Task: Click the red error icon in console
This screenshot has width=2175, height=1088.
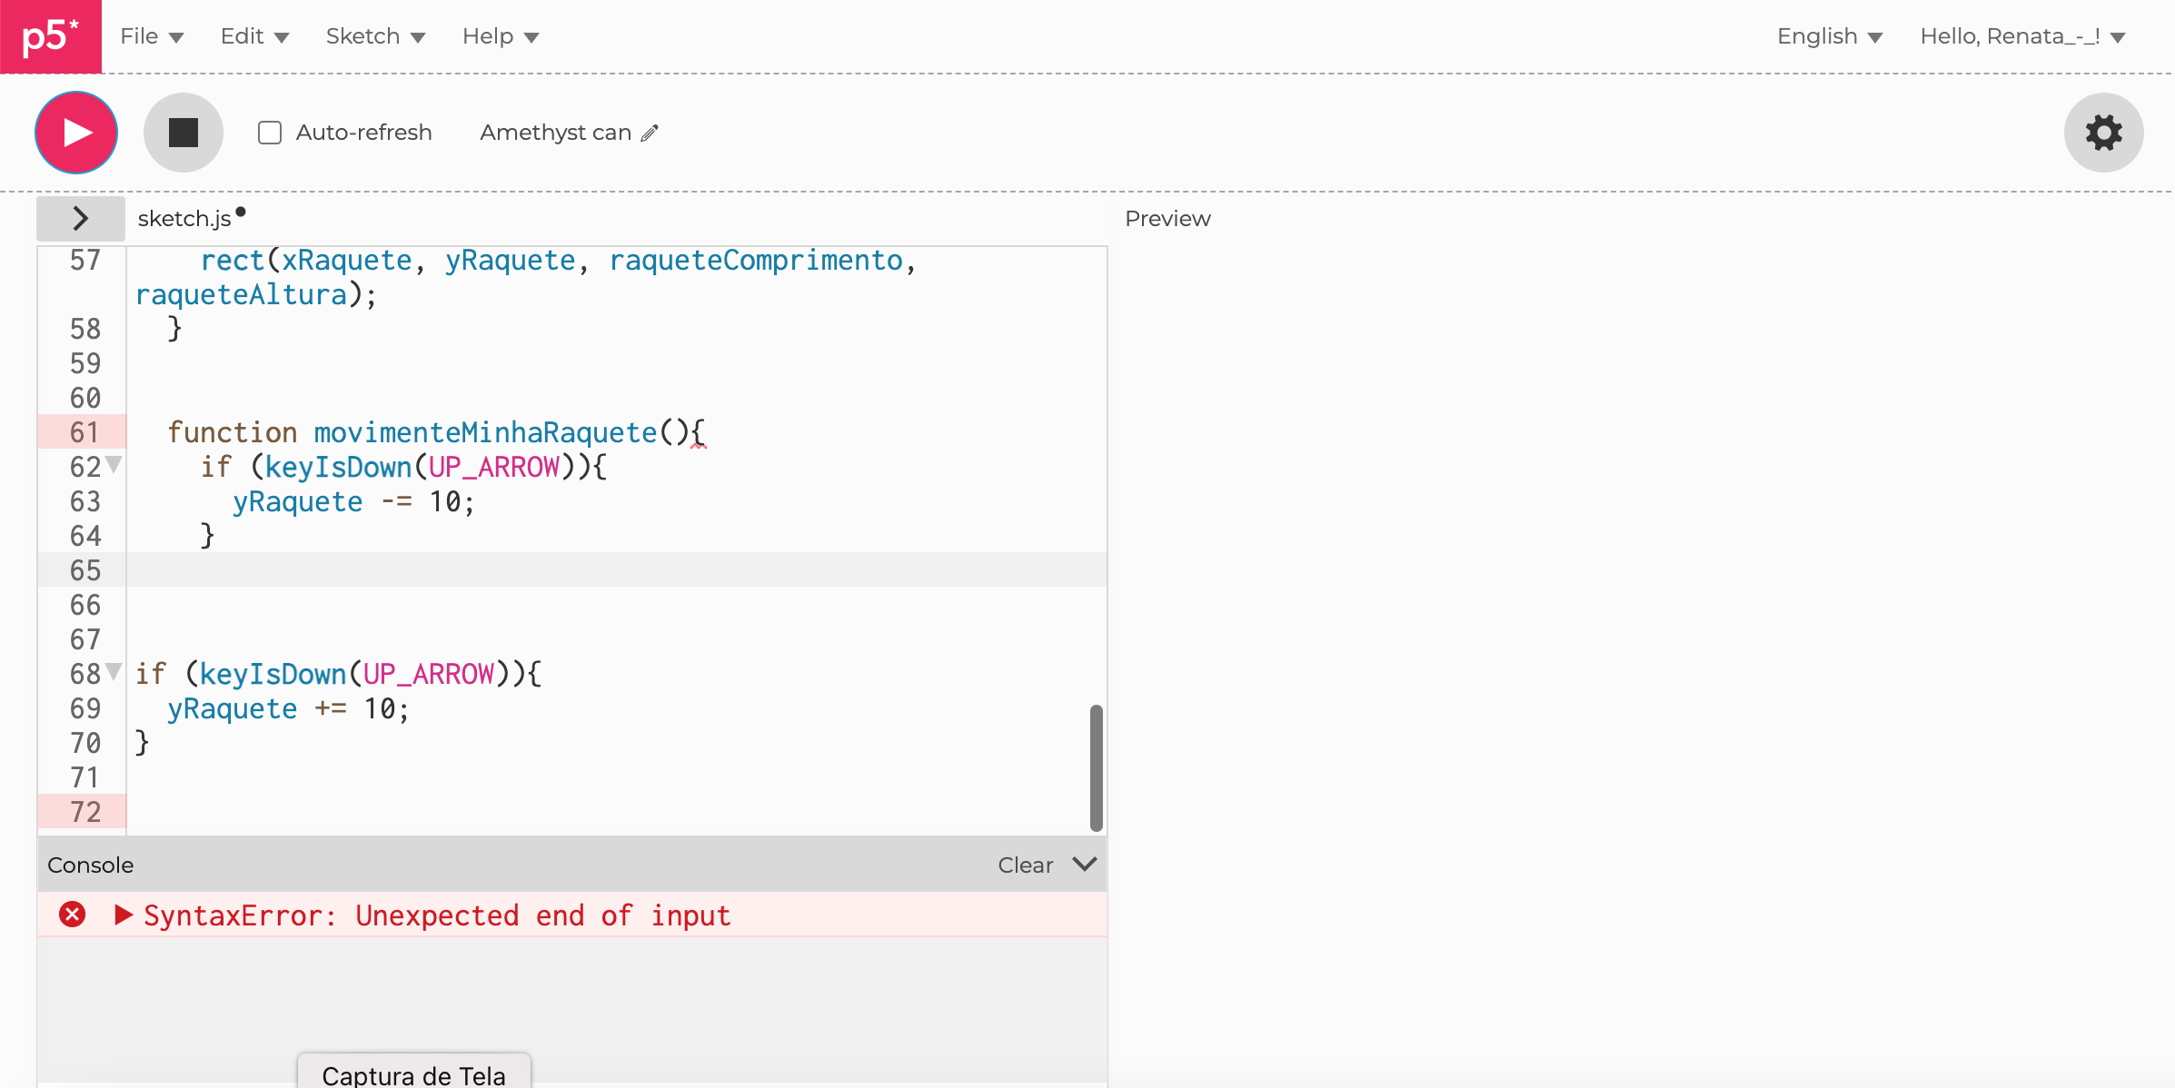Action: click(73, 915)
